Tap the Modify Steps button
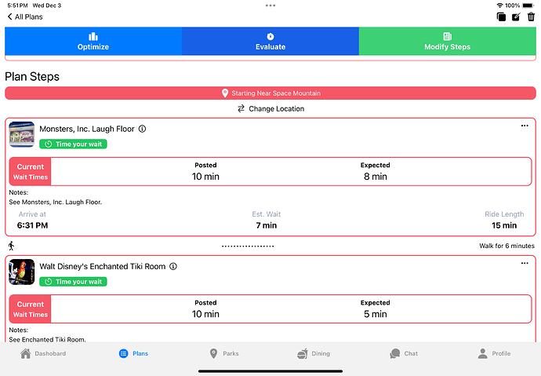The width and height of the screenshot is (541, 376). [x=448, y=41]
